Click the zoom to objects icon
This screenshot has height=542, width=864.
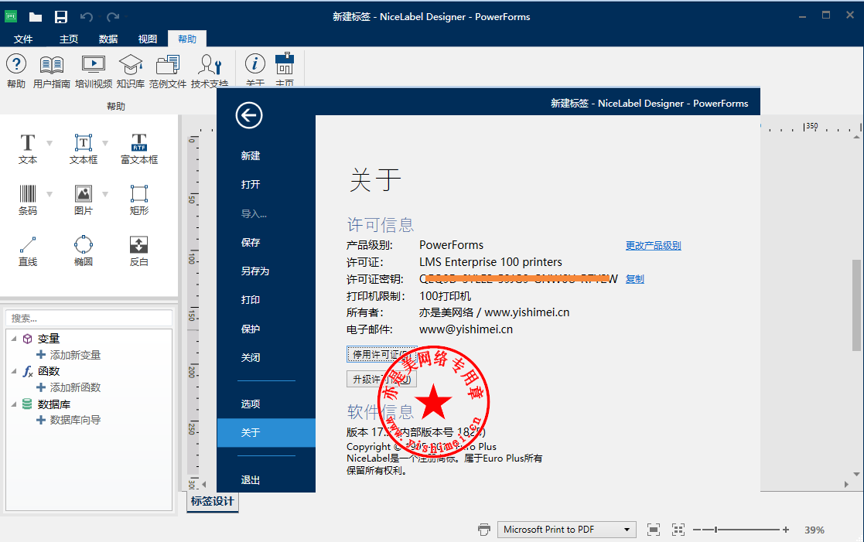tap(678, 530)
